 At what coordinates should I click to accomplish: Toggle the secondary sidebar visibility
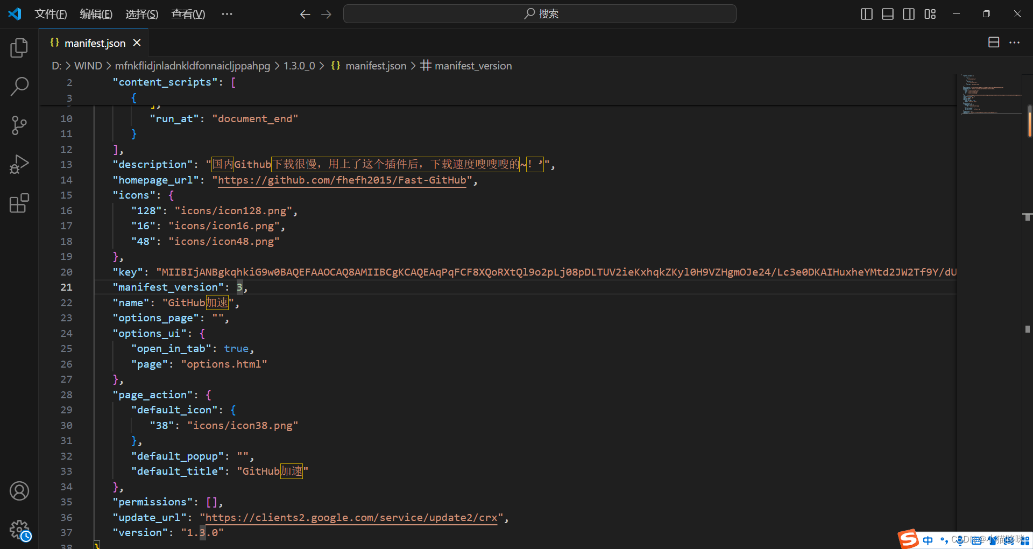909,14
